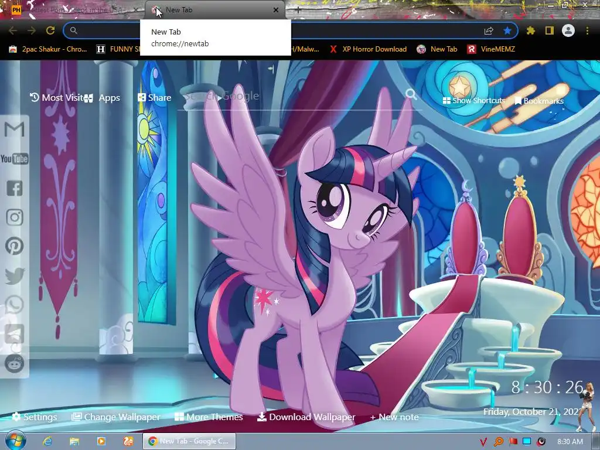Open the New Tab bookmark in the bookmarks bar
Image resolution: width=600 pixels, height=450 pixels.
tap(437, 49)
